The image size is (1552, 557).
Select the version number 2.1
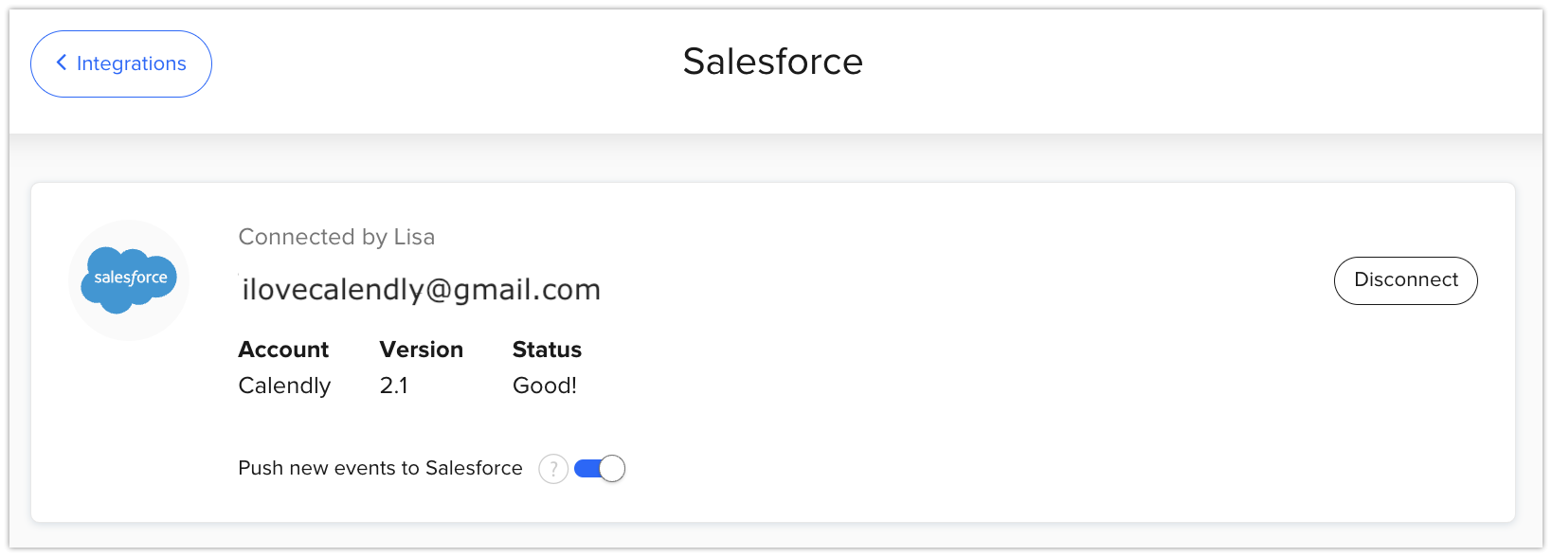coord(394,386)
